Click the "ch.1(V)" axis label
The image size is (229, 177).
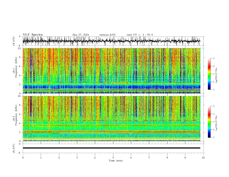click(x=14, y=41)
